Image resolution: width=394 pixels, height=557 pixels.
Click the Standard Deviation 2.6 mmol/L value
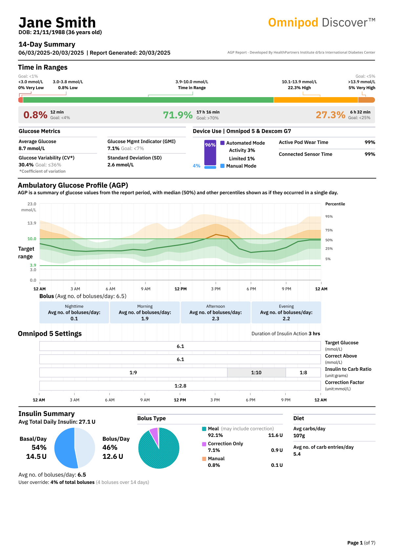(120, 165)
